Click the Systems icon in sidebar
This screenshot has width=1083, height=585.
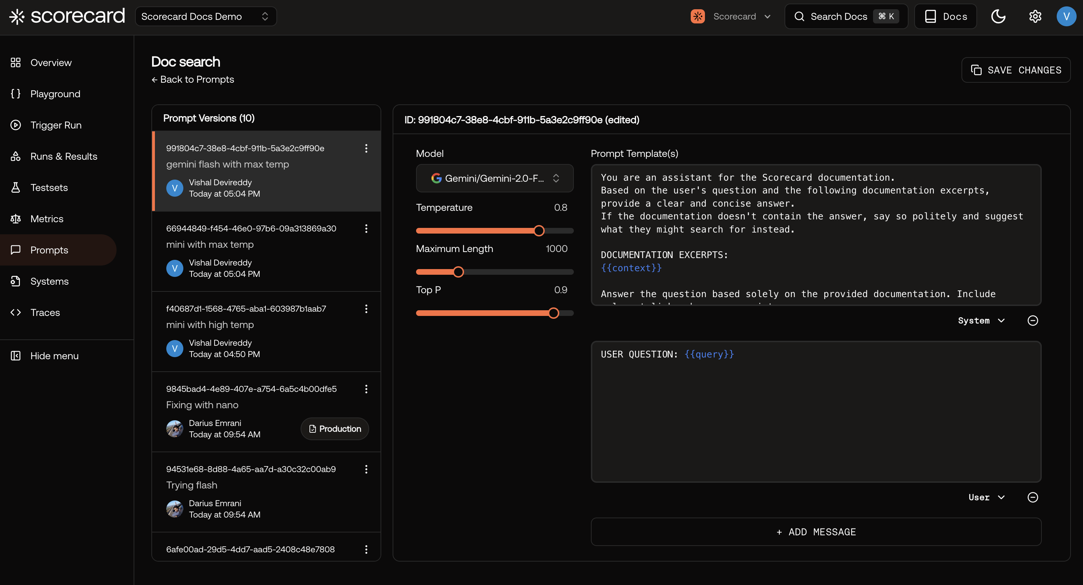pos(16,281)
